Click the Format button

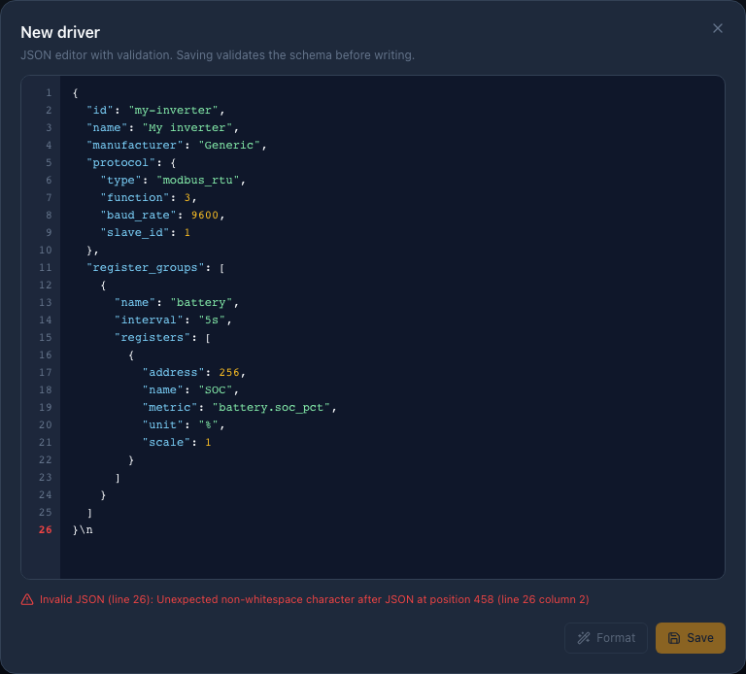(606, 638)
